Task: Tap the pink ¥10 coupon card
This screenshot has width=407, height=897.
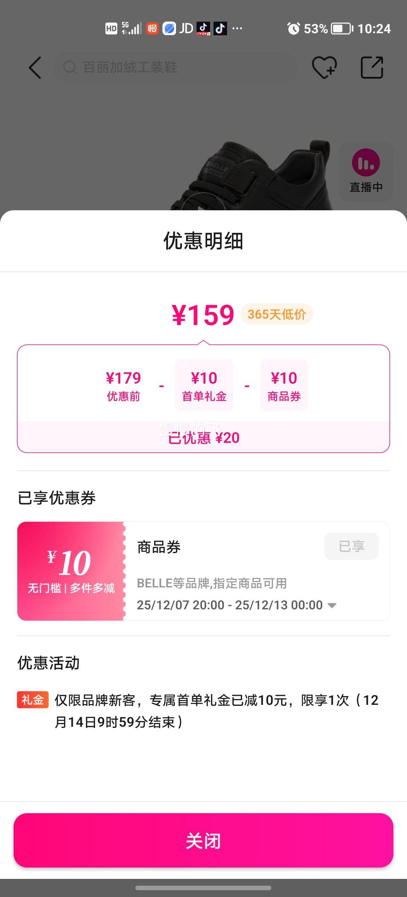Action: coord(71,571)
